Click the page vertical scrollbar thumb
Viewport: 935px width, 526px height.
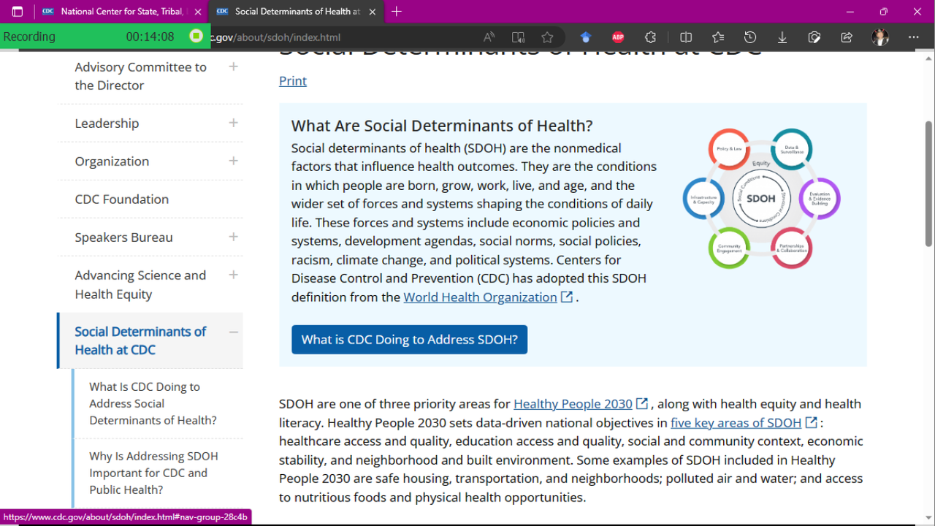(x=928, y=183)
